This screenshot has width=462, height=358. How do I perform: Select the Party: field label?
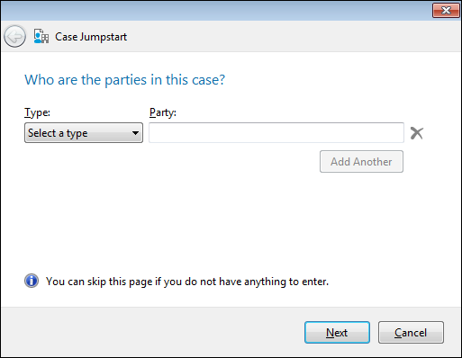[163, 112]
